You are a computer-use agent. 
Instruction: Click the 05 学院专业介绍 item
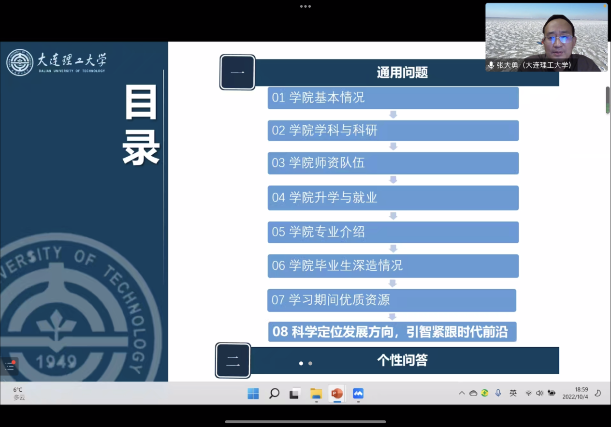tap(393, 232)
